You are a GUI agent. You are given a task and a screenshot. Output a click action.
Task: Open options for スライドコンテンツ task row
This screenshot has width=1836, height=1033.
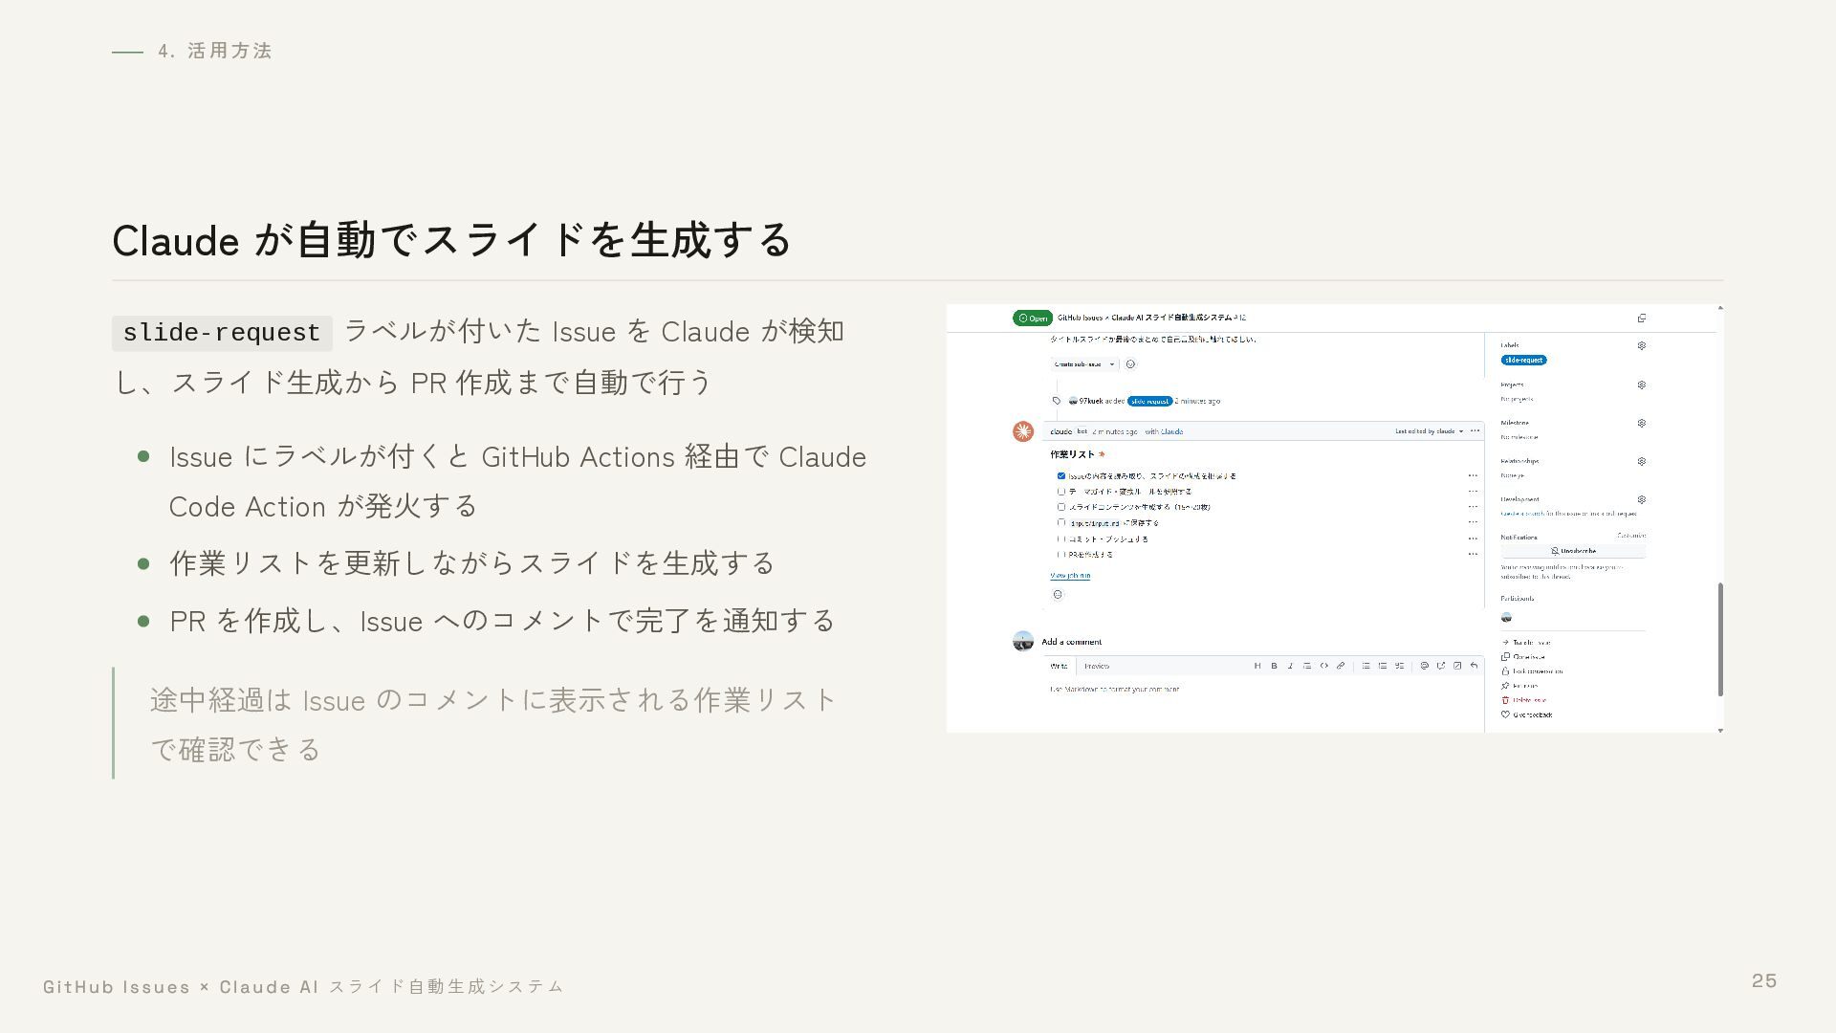[1473, 507]
